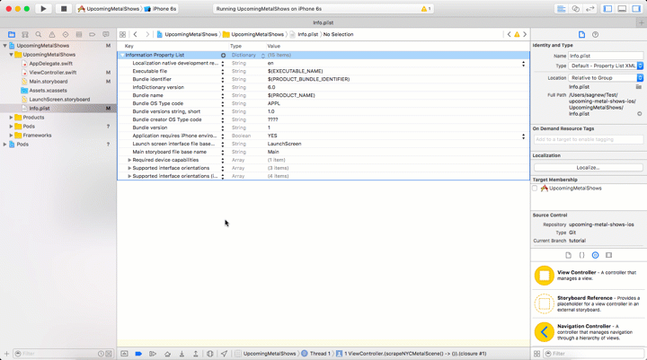Open the Quick Help inspector tab
Image resolution: width=647 pixels, height=360 pixels.
(596, 35)
